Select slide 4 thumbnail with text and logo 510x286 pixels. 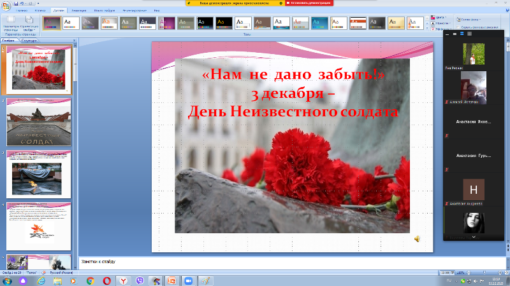(x=39, y=226)
